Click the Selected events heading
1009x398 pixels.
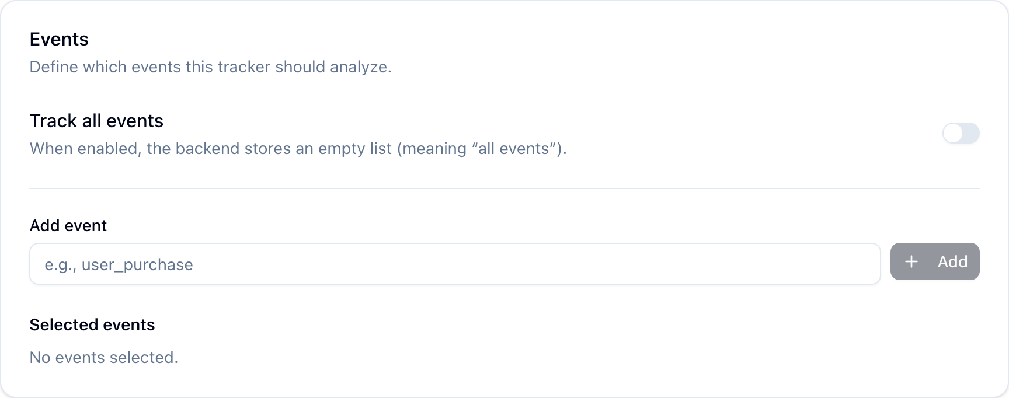[92, 324]
